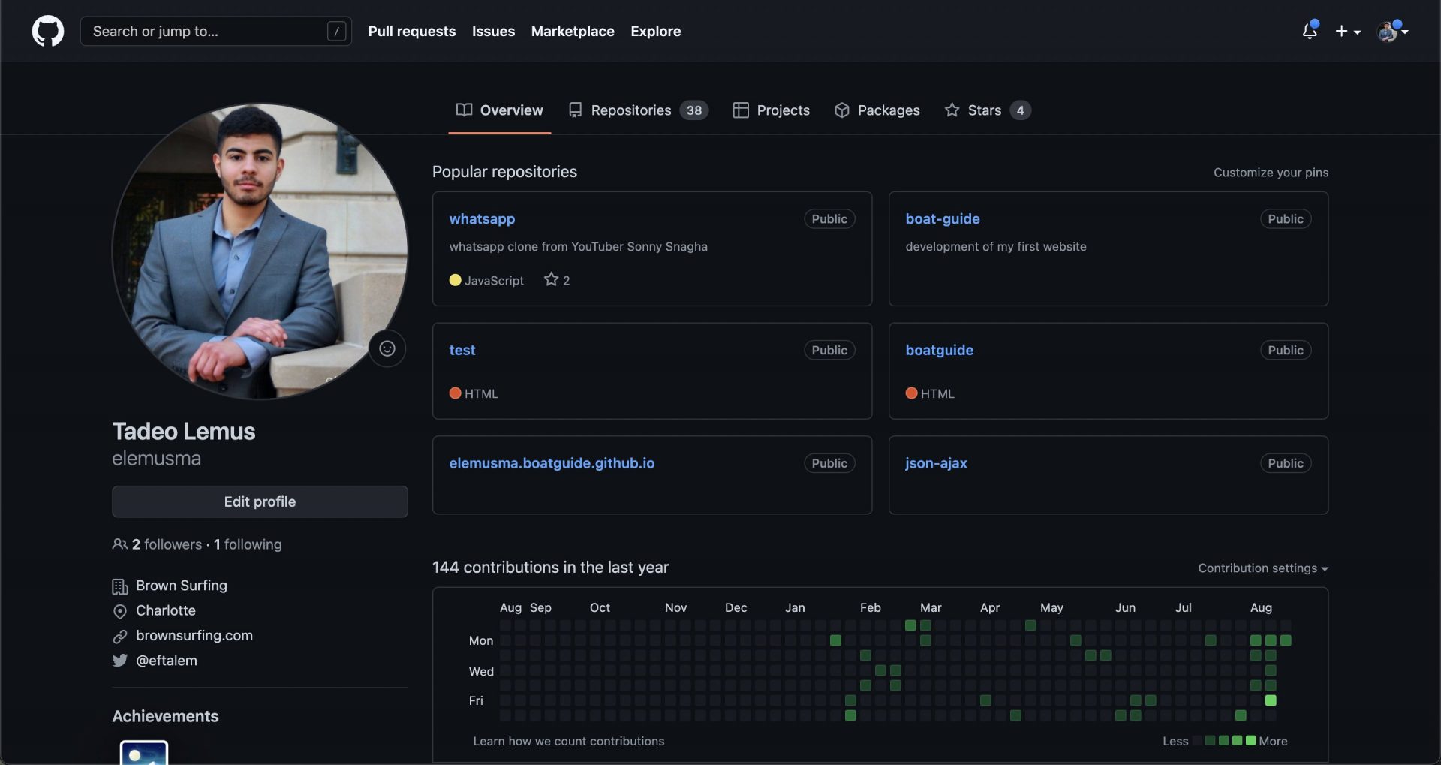This screenshot has width=1441, height=765.
Task: Click the brightest legend square next to More
Action: [x=1250, y=741]
